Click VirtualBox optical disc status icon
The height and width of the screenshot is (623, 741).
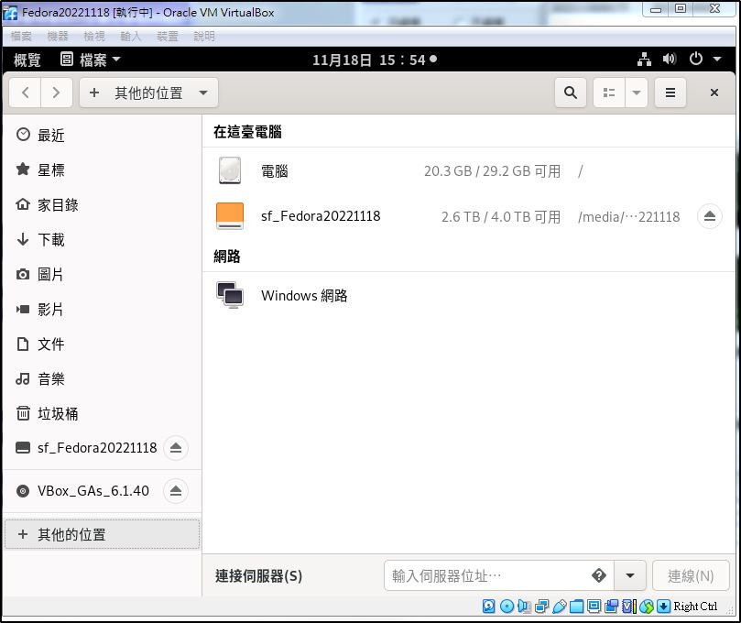507,606
